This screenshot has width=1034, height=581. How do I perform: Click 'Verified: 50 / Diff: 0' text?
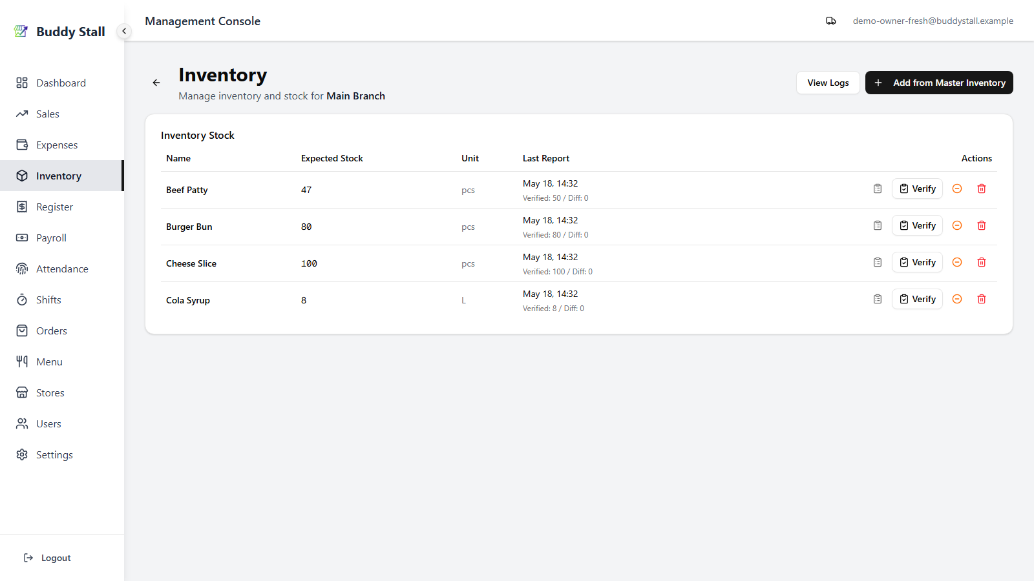coord(556,198)
